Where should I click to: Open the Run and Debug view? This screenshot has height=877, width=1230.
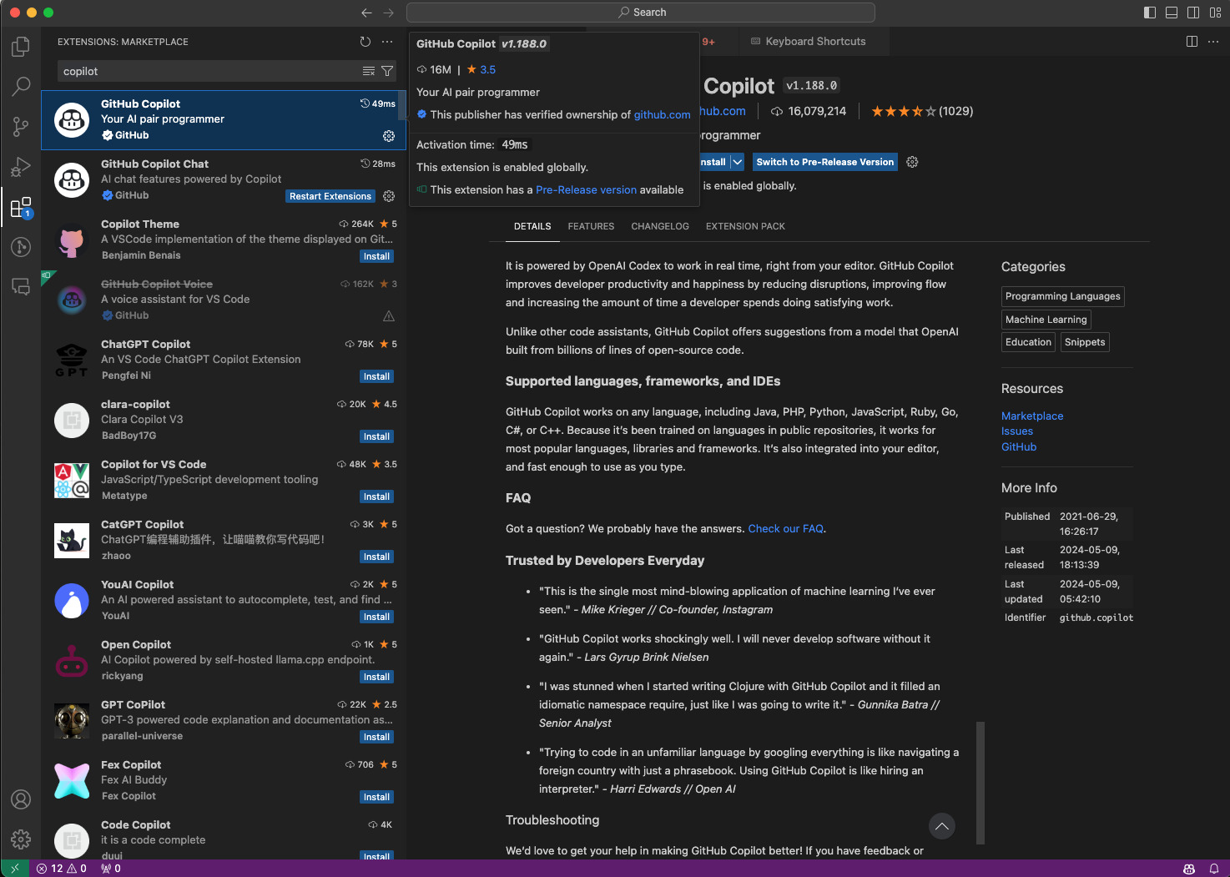point(21,167)
